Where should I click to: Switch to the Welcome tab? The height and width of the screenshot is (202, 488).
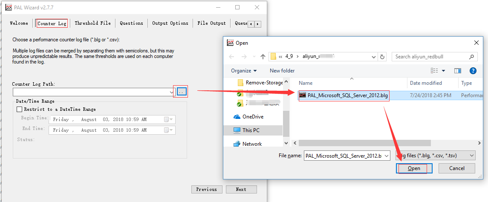click(x=19, y=23)
